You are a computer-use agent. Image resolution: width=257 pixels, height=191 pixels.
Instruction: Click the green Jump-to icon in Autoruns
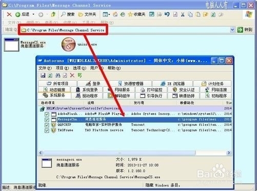pyautogui.click(x=80, y=75)
